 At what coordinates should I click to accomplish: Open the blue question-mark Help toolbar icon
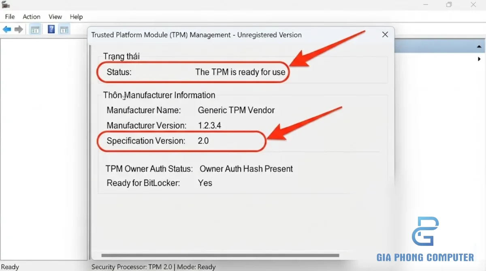tap(51, 30)
